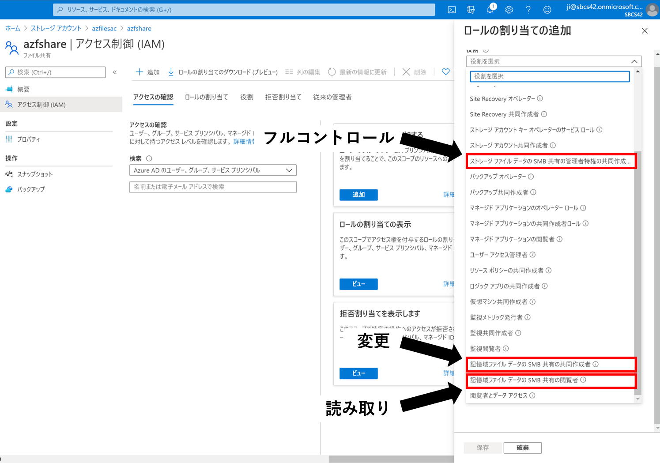Image resolution: width=660 pixels, height=463 pixels.
Task: Focus the 役割を選択 filter input
Action: tap(550, 76)
